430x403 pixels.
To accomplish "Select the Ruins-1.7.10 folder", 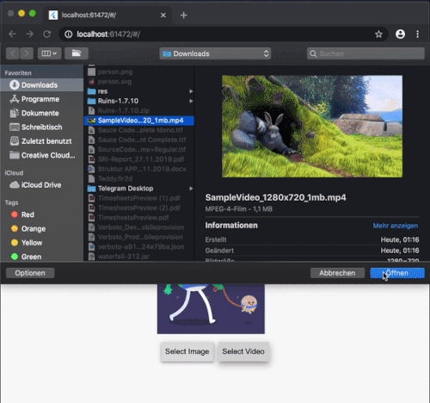I will pos(139,101).
